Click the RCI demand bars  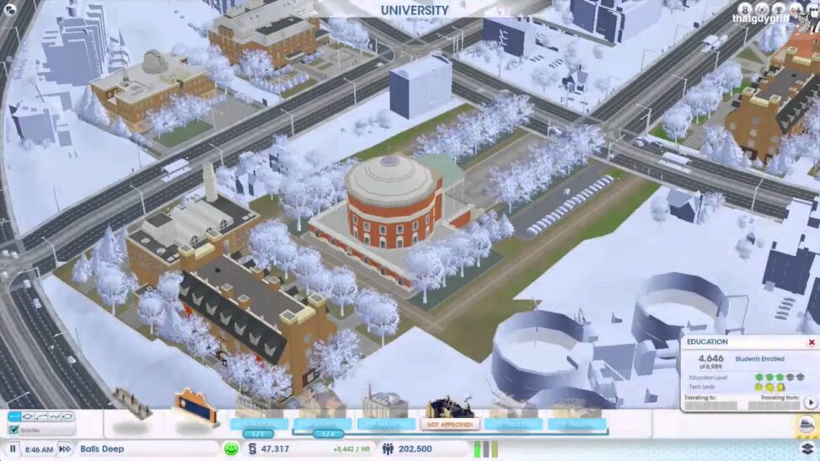point(485,449)
